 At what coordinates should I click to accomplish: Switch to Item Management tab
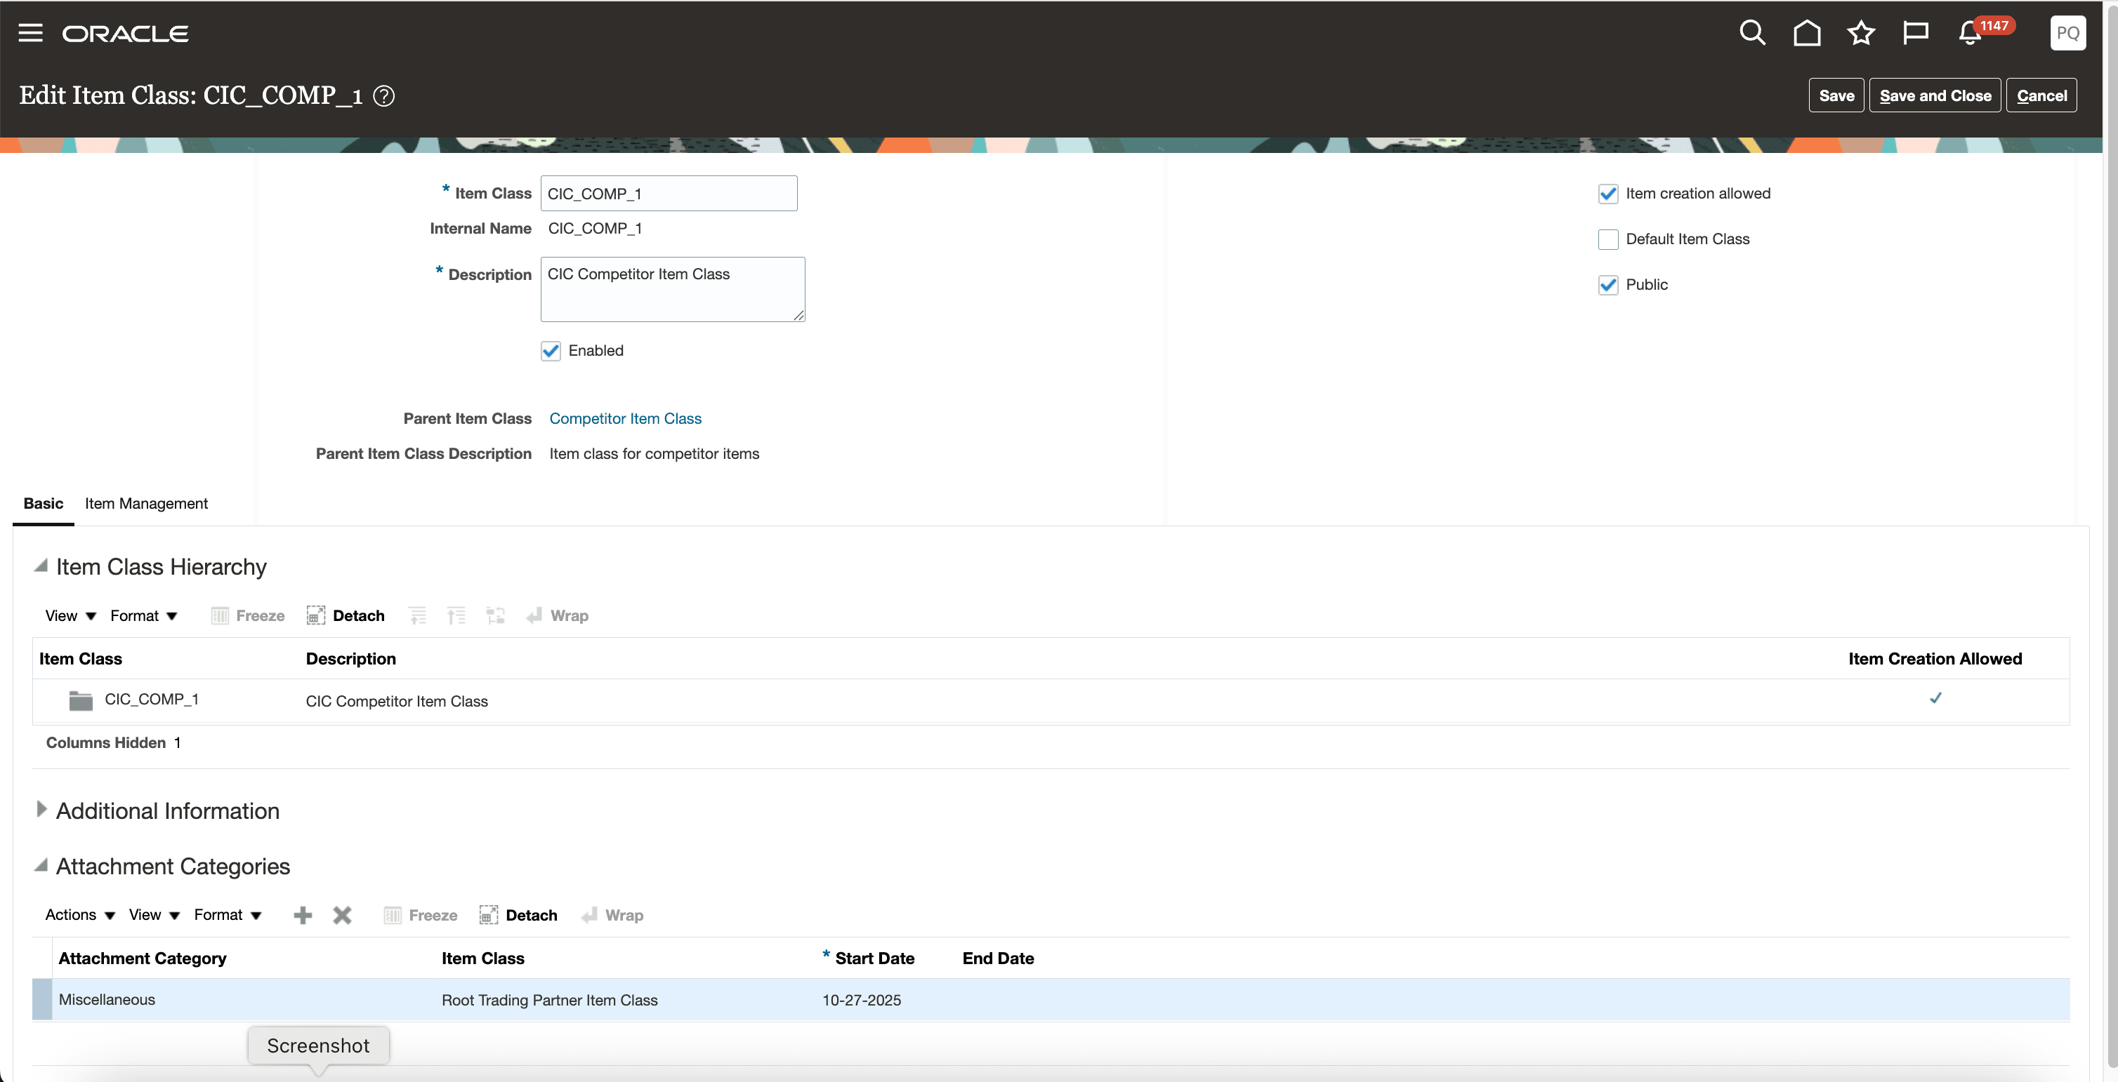(x=146, y=504)
